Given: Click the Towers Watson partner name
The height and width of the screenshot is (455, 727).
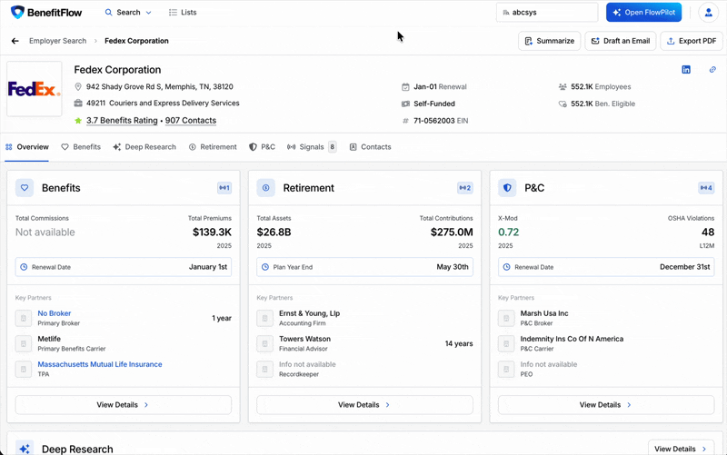Looking at the screenshot, I should (x=304, y=339).
